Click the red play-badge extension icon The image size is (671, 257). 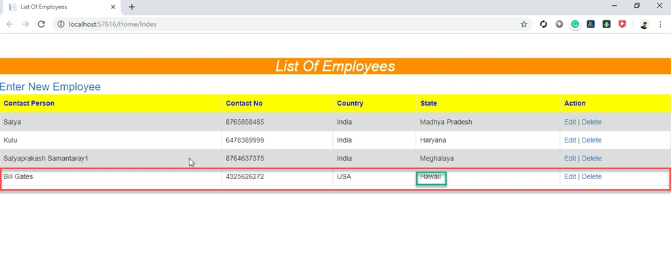623,24
